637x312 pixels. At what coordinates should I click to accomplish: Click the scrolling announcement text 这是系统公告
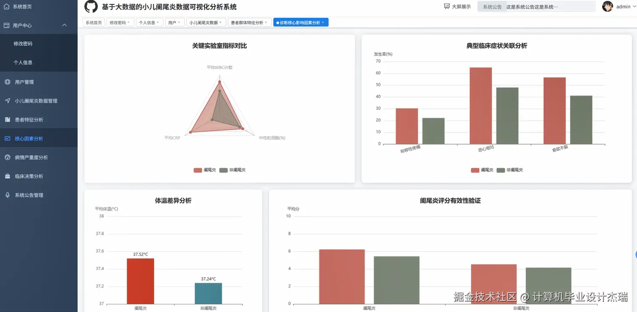[532, 7]
